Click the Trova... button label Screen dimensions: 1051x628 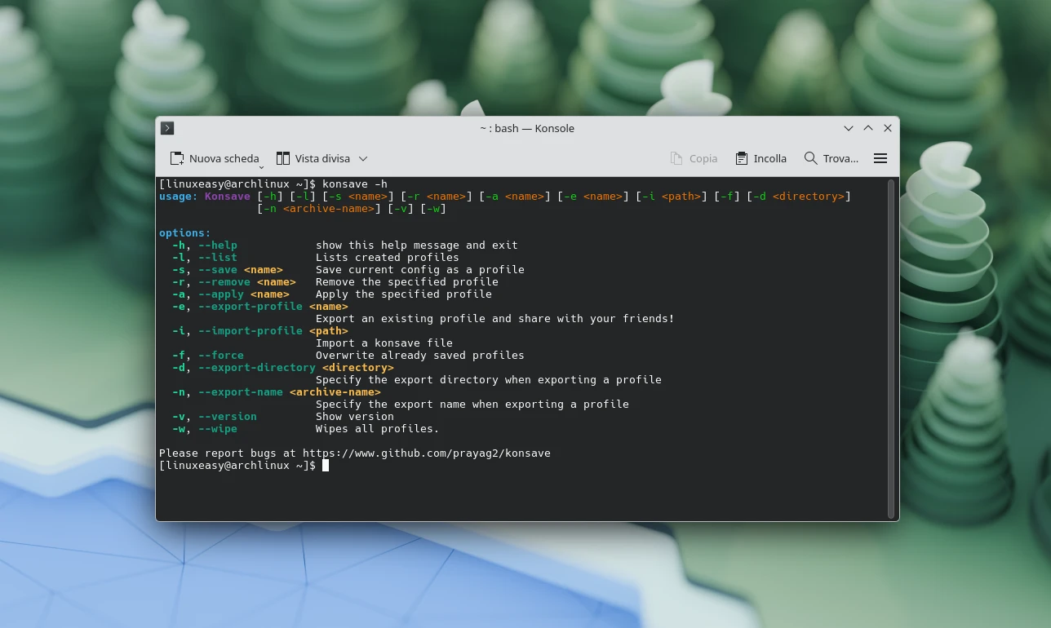(840, 158)
